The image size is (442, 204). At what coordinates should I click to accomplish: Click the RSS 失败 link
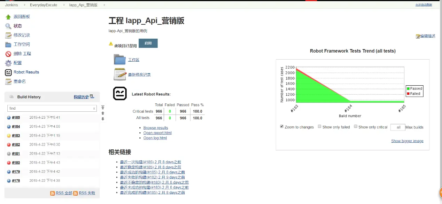(x=87, y=193)
